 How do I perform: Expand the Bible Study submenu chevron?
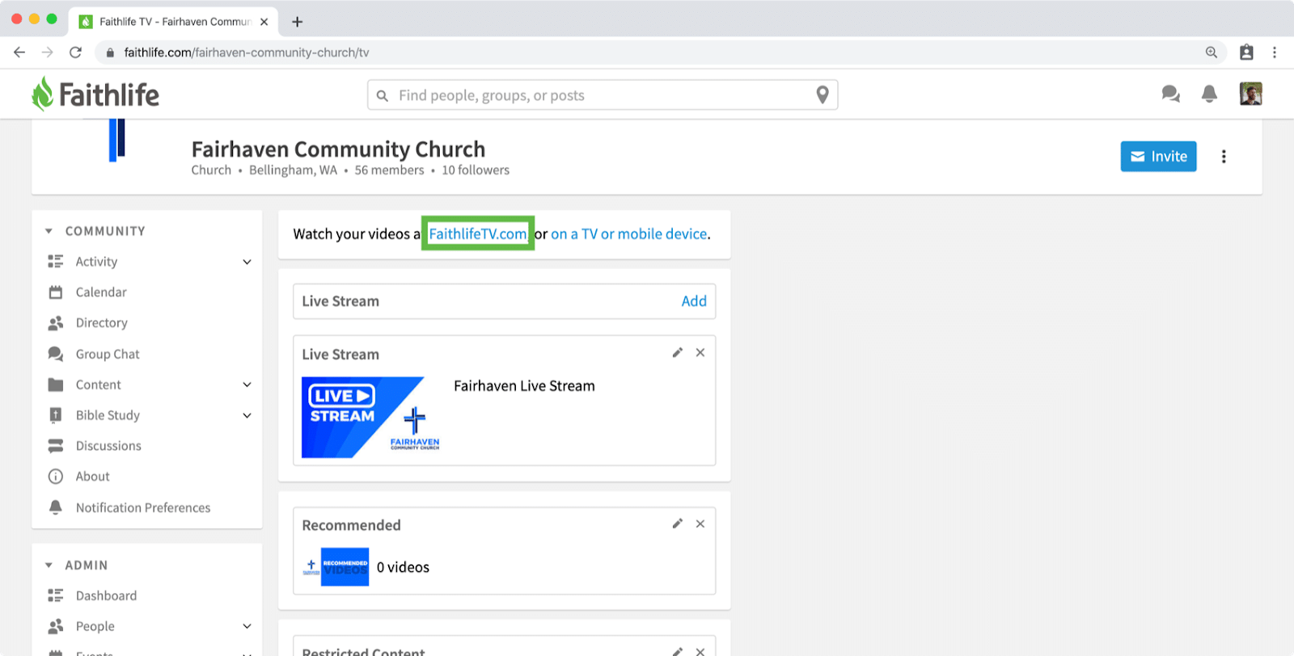[247, 415]
